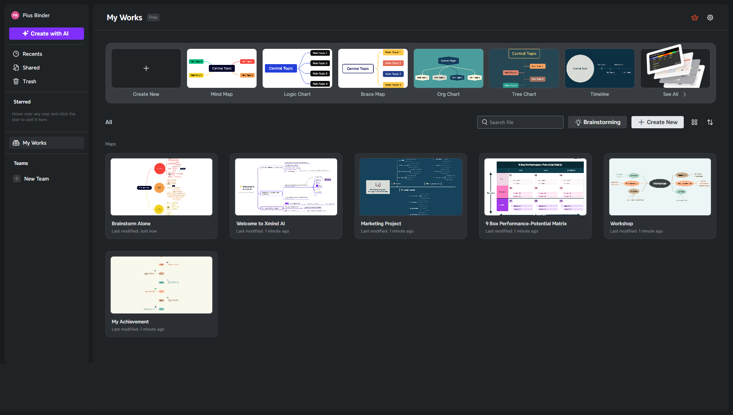Expand See All templates arrow
This screenshot has height=415, width=733.
tap(685, 94)
